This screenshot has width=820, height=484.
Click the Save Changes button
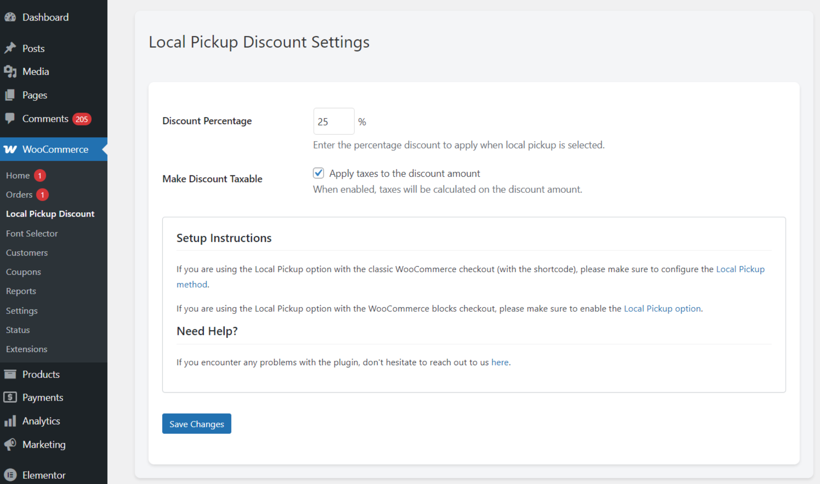pyautogui.click(x=196, y=423)
